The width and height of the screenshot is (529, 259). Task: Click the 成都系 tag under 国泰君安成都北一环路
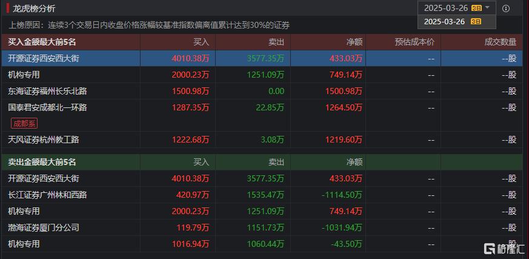24,123
